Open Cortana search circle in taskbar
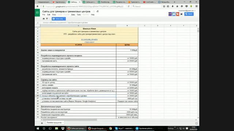 (x=44, y=128)
